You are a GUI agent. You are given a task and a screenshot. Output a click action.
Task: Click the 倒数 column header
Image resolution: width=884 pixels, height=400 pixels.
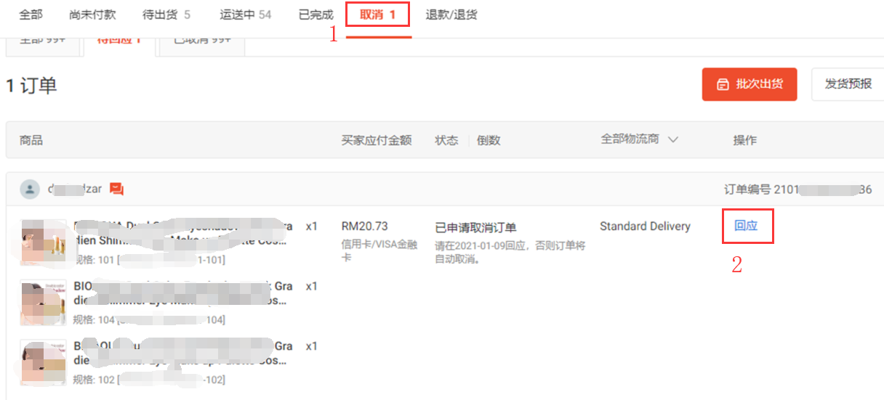[489, 141]
